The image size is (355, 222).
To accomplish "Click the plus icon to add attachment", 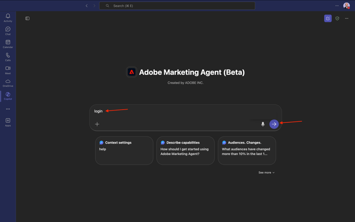I will [x=97, y=124].
